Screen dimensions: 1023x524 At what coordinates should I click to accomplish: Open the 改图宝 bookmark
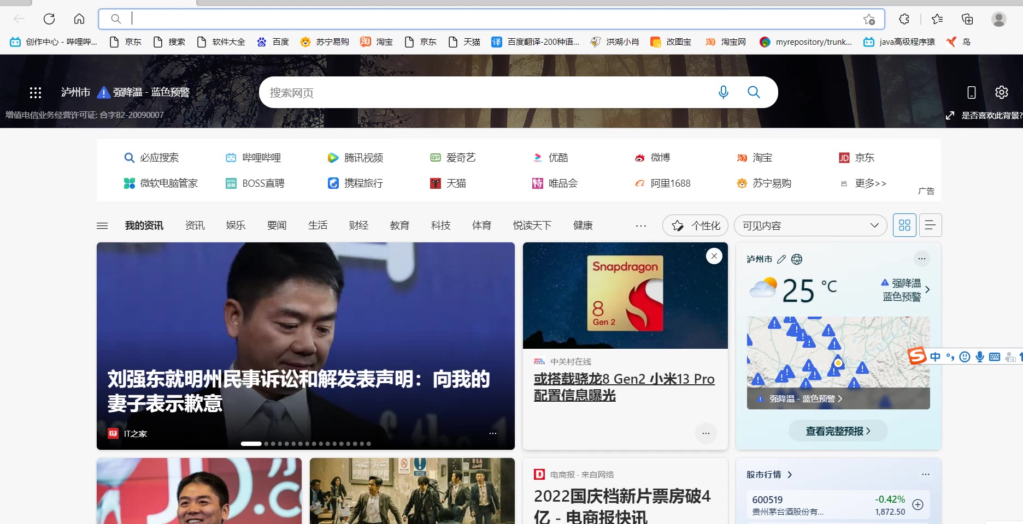tap(671, 42)
